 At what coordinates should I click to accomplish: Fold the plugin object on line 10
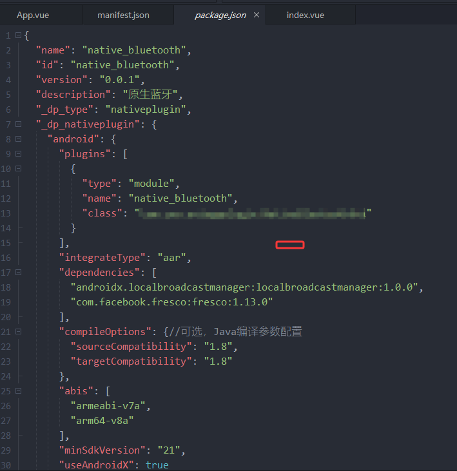pos(18,169)
